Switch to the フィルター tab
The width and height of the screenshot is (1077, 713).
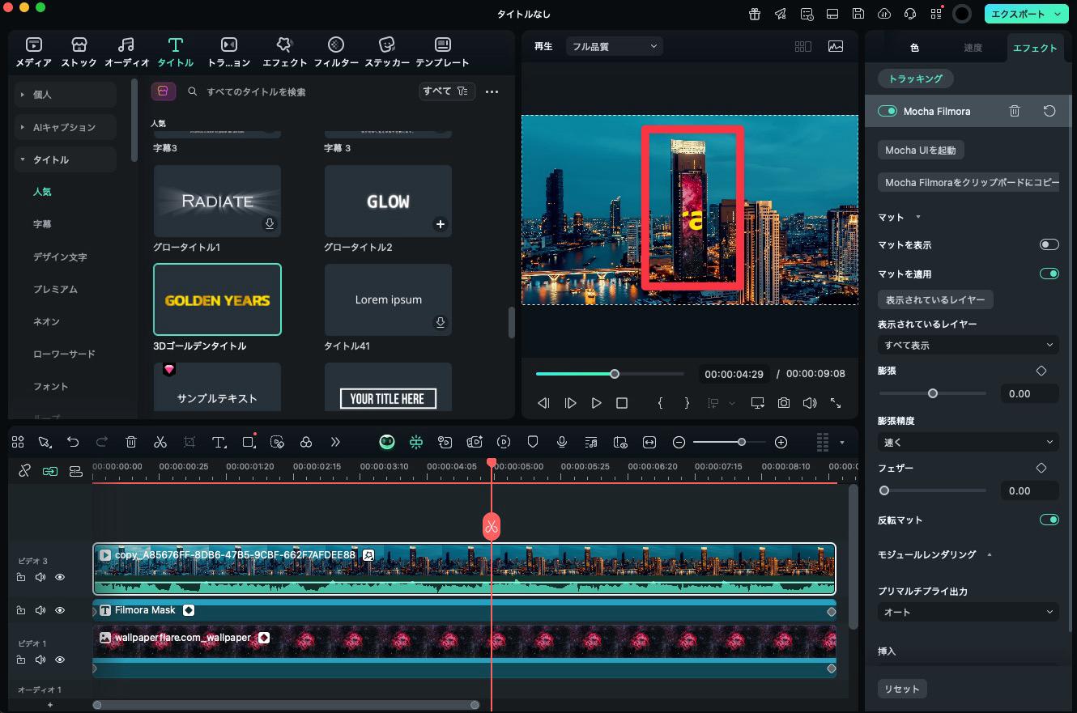[336, 52]
